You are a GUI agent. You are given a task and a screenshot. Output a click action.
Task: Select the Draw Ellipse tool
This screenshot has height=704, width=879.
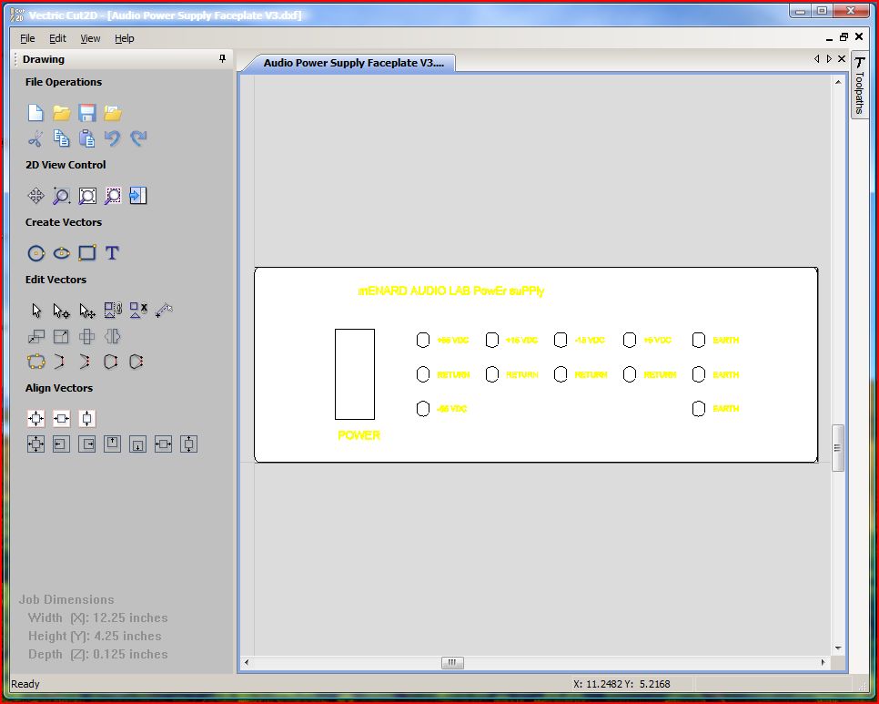pos(62,253)
